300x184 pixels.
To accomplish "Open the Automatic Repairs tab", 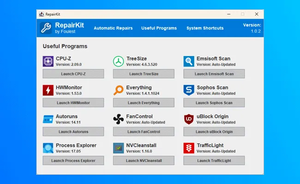I will click(113, 28).
